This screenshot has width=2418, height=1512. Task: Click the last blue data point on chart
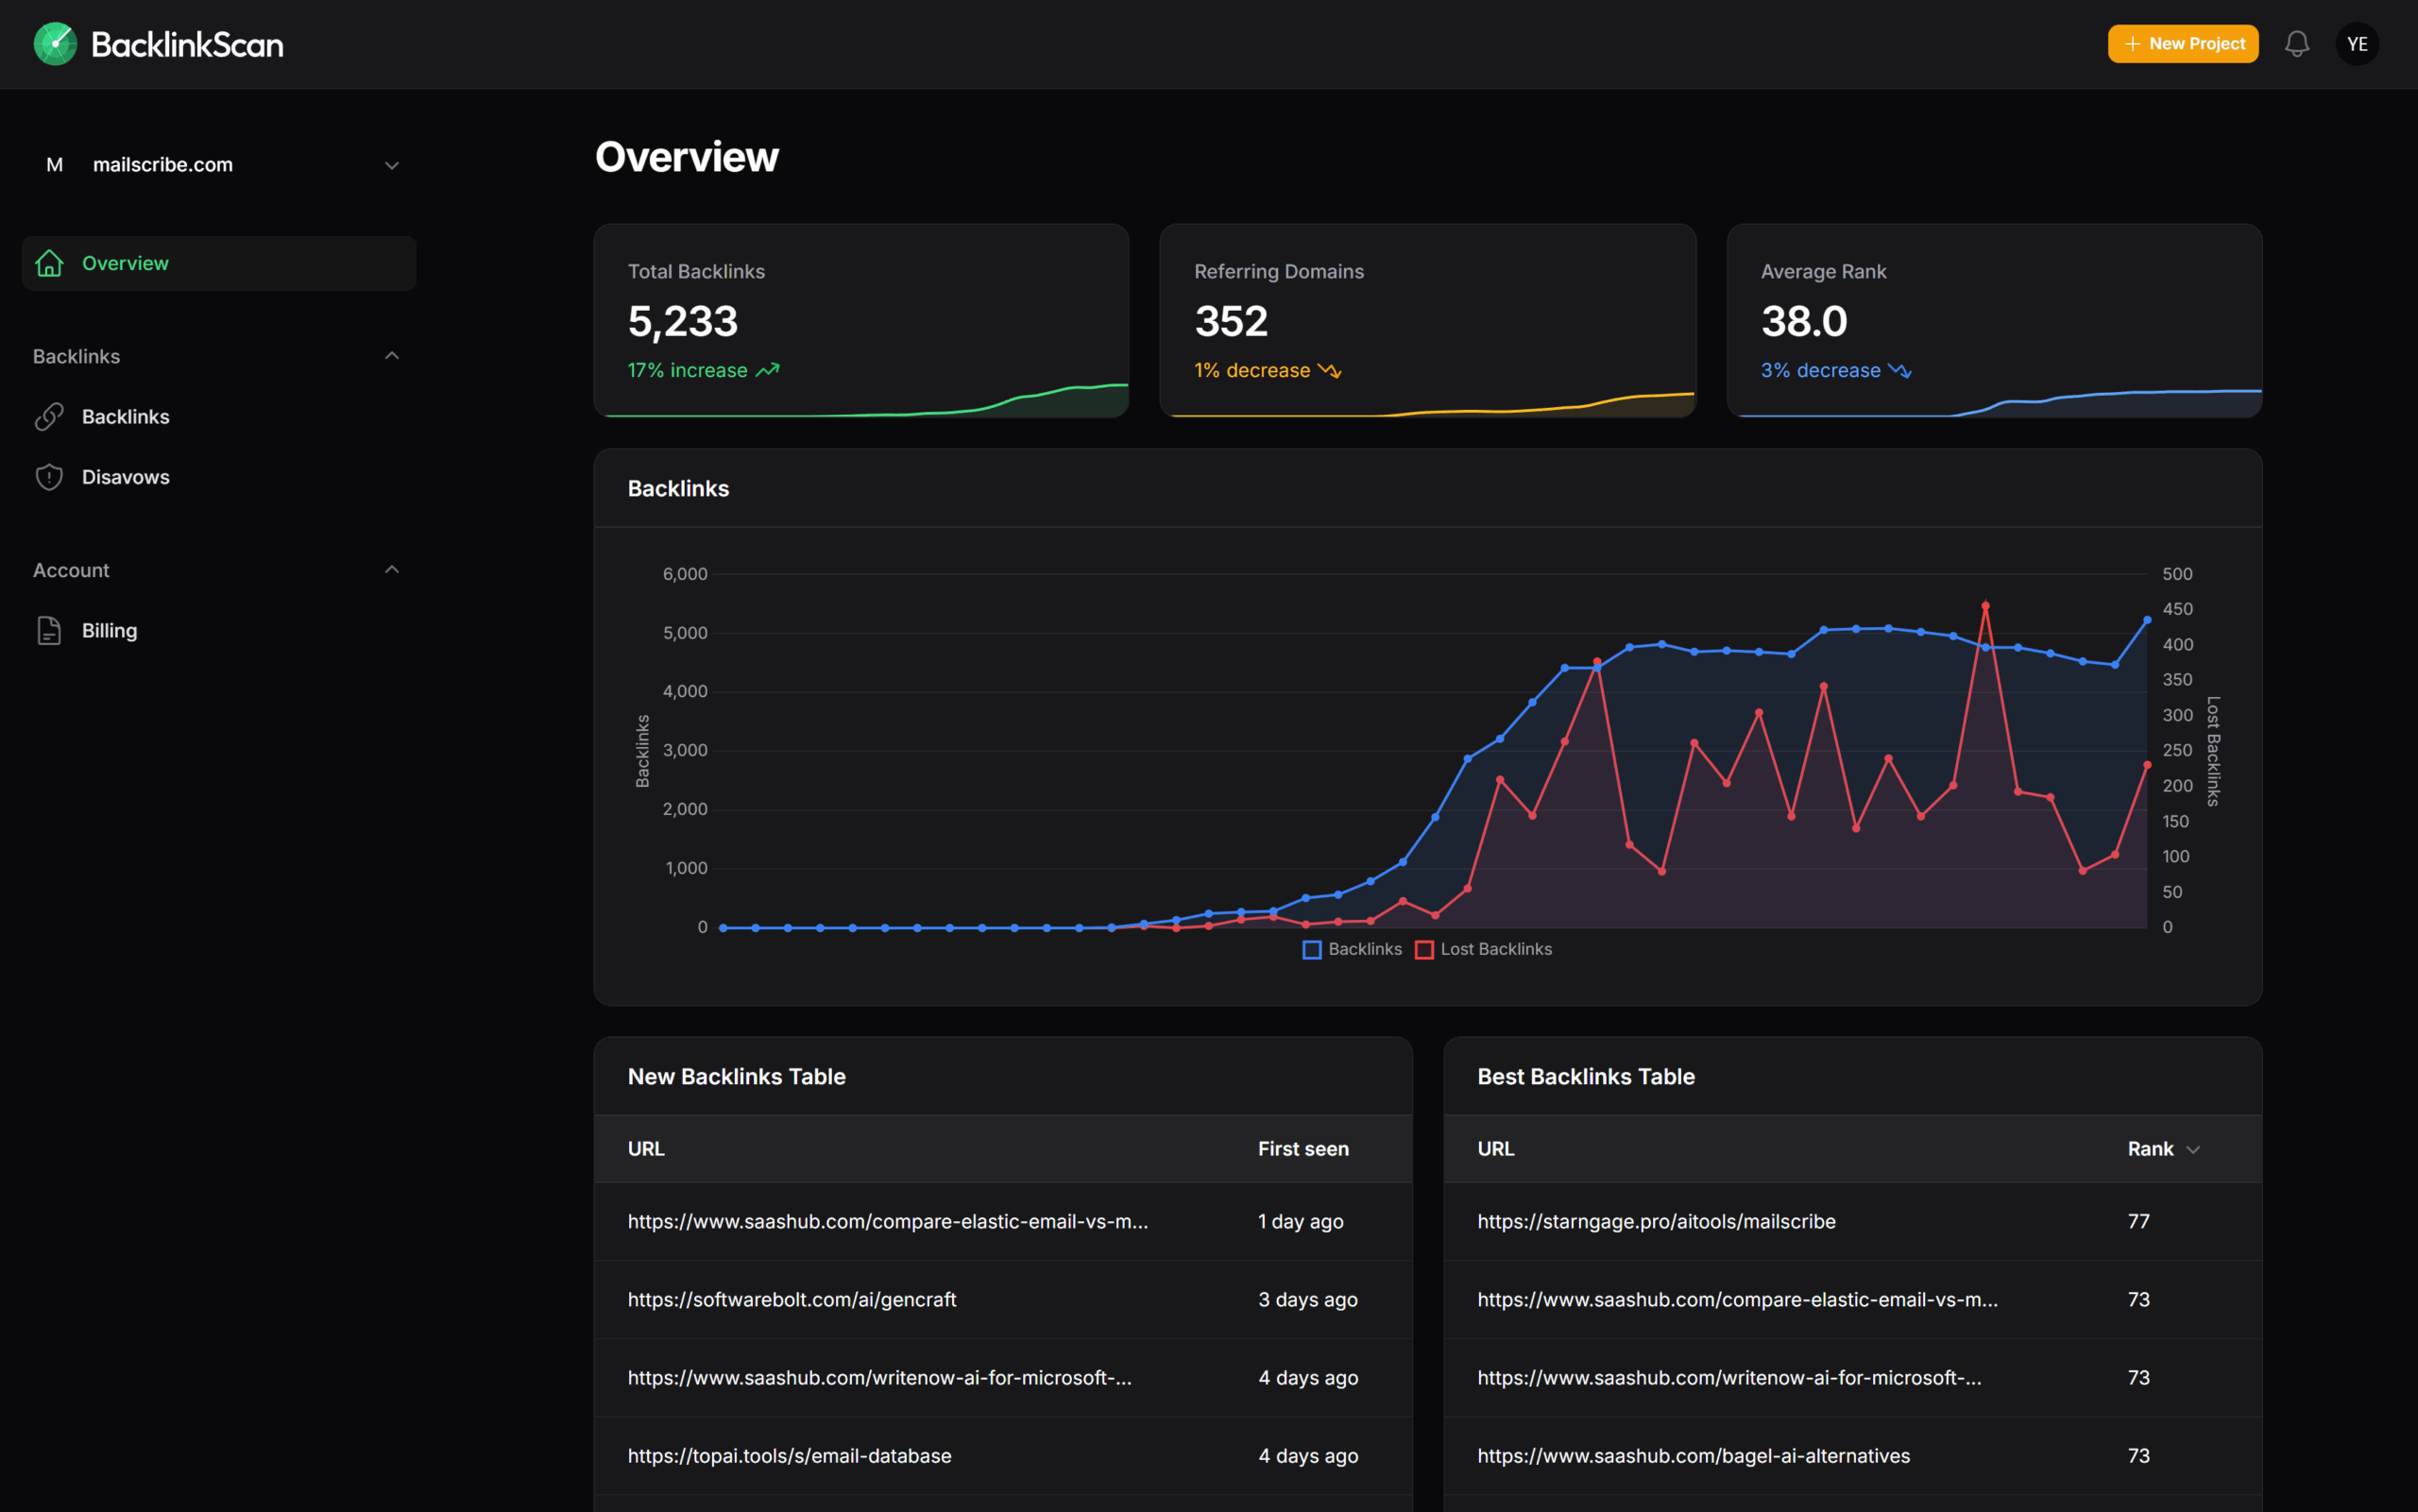[2147, 620]
